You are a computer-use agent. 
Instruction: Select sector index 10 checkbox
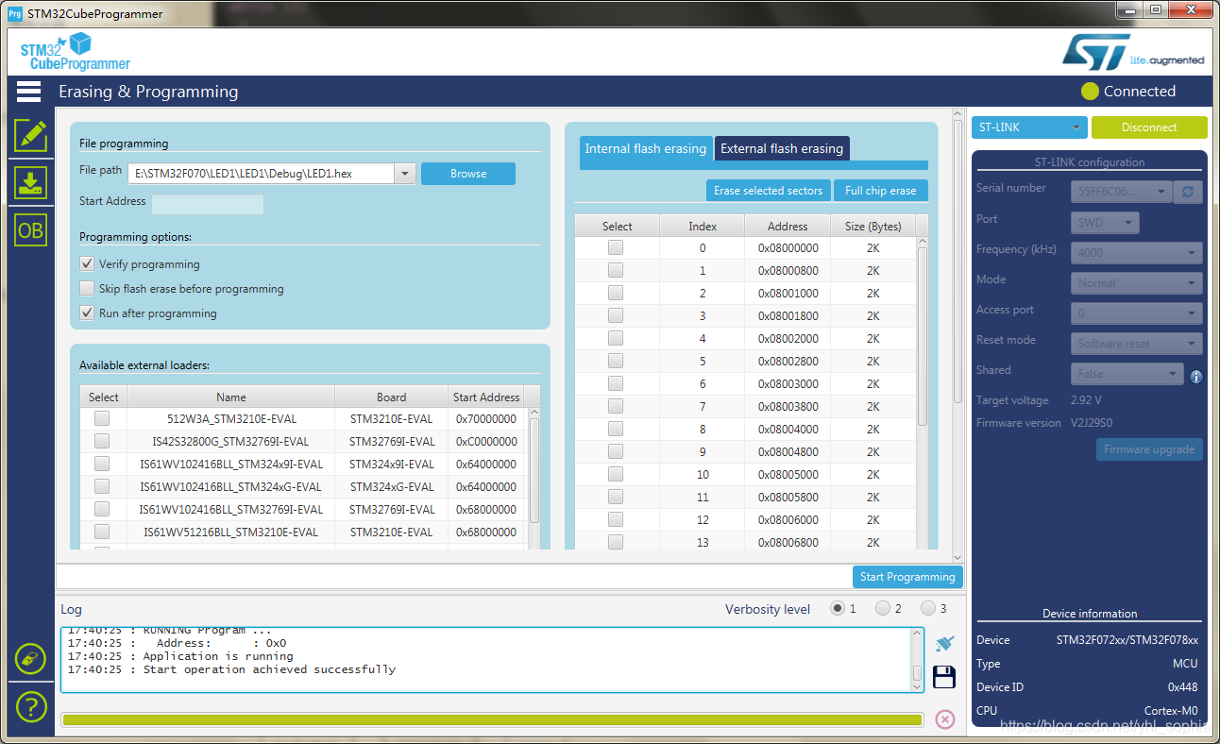click(616, 474)
